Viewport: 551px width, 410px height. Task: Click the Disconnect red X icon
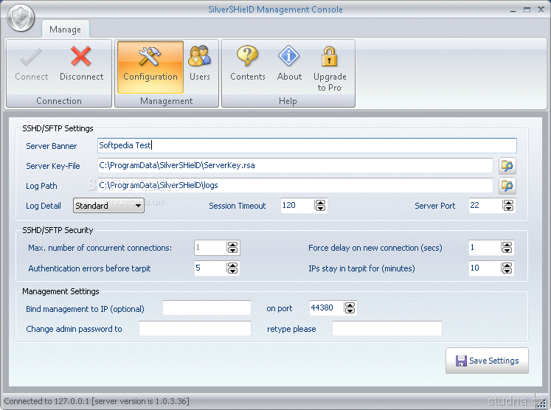pos(81,58)
